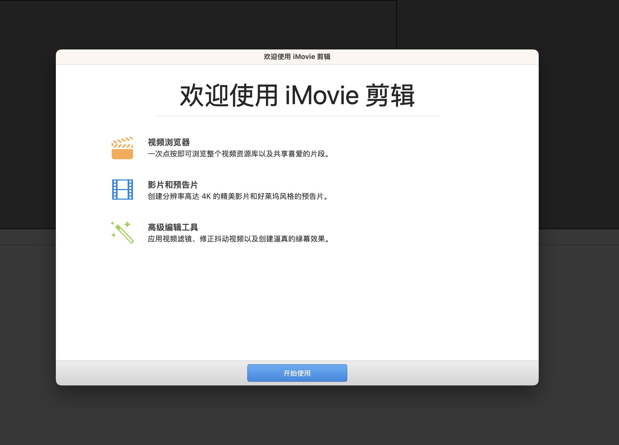Click the 高级编辑工具 heading

click(173, 227)
